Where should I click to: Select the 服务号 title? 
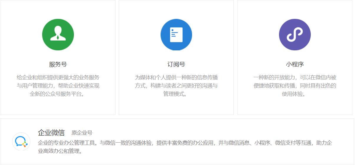(x=58, y=64)
